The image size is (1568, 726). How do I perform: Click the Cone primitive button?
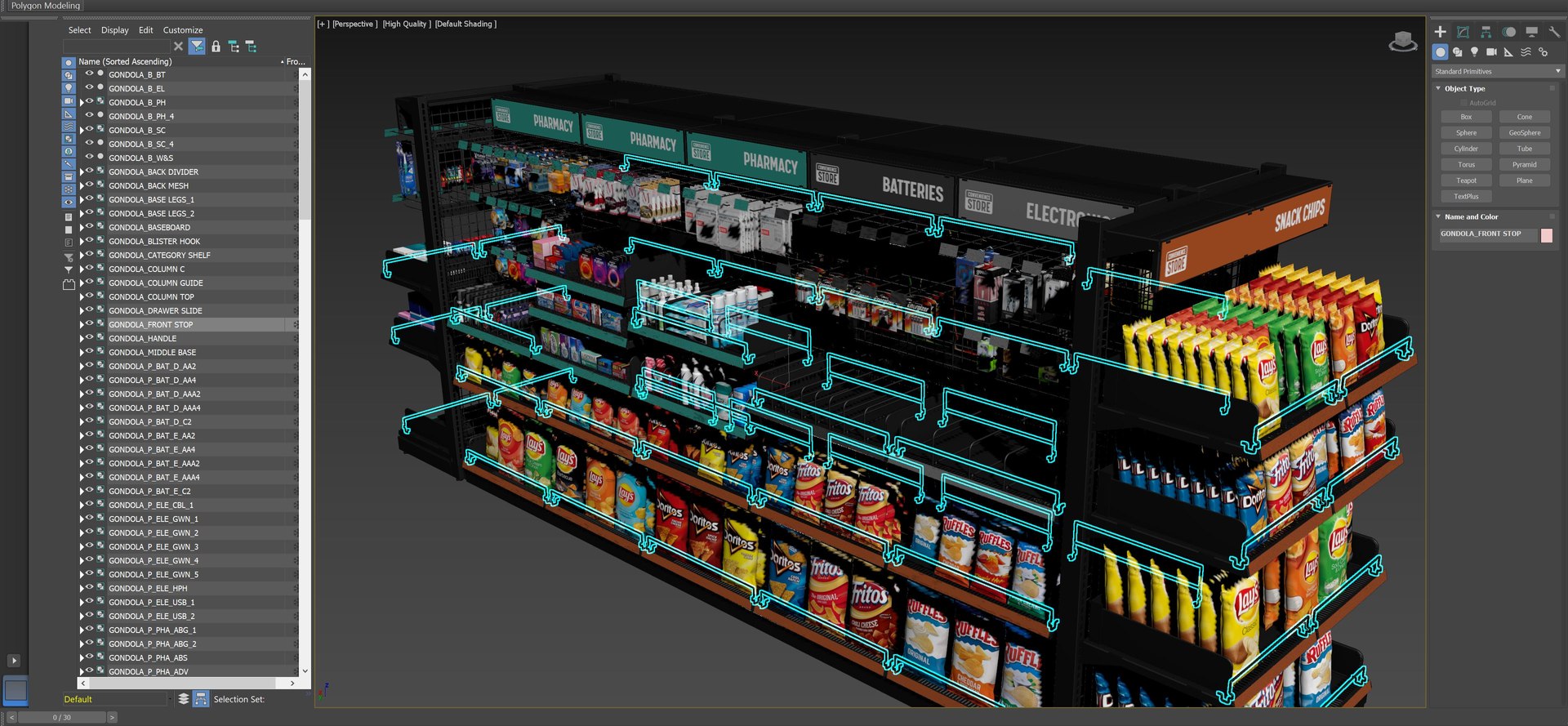[1525, 117]
